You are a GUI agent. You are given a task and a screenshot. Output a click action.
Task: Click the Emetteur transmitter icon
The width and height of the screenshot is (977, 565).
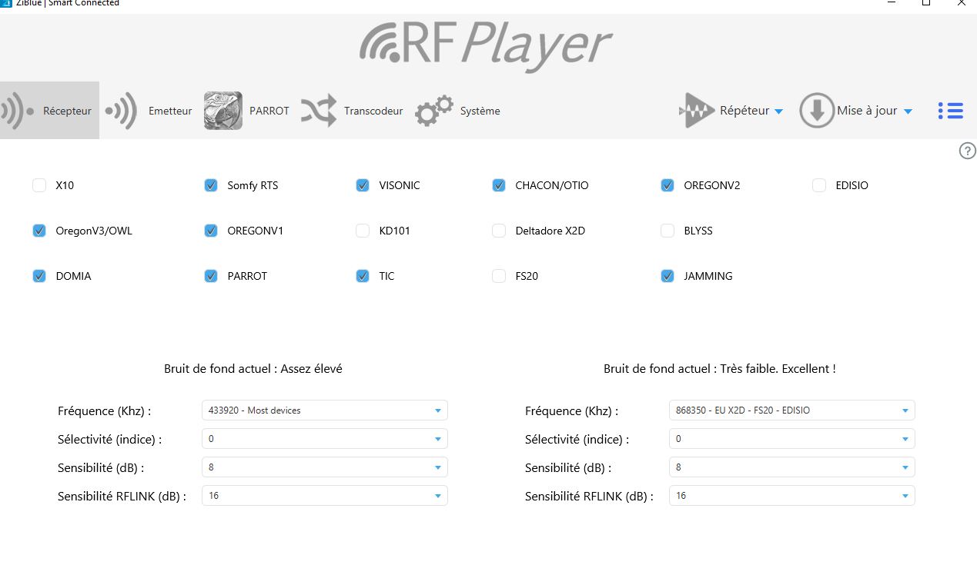(x=121, y=111)
